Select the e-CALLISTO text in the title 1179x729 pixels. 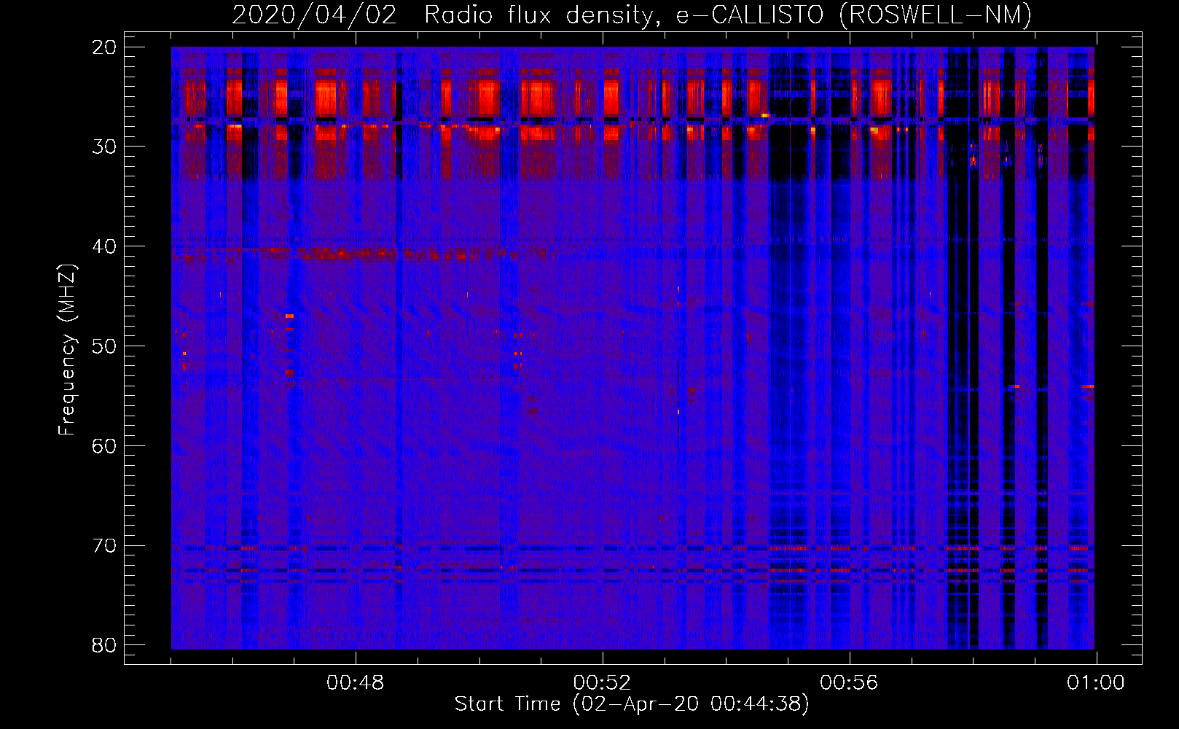point(751,15)
